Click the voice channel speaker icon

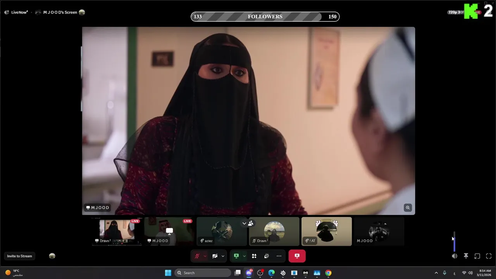pyautogui.click(x=6, y=12)
